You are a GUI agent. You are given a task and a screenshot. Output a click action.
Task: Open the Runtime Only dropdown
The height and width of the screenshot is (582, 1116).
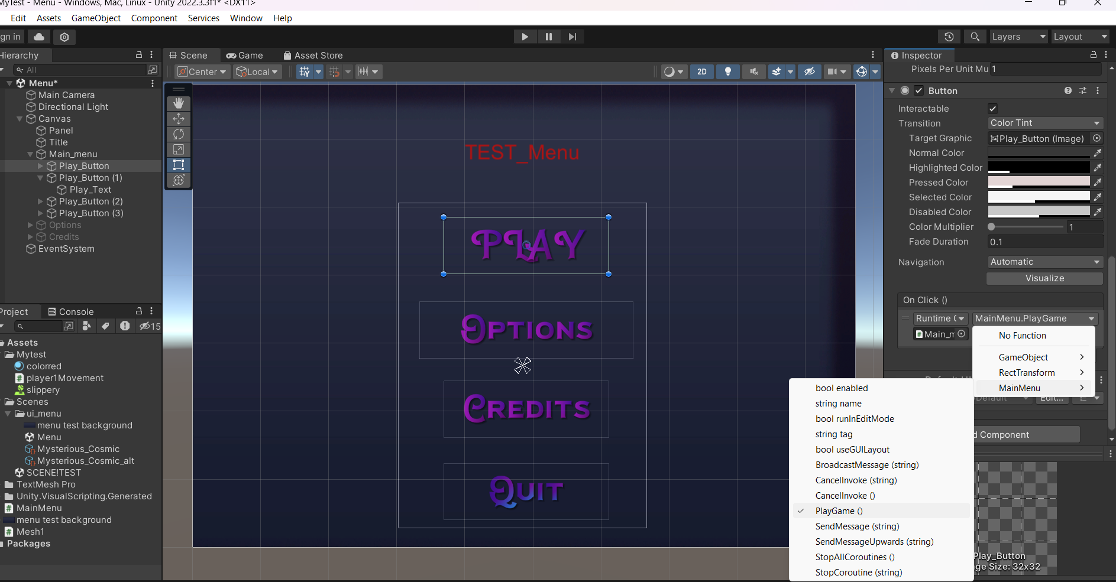[940, 318]
